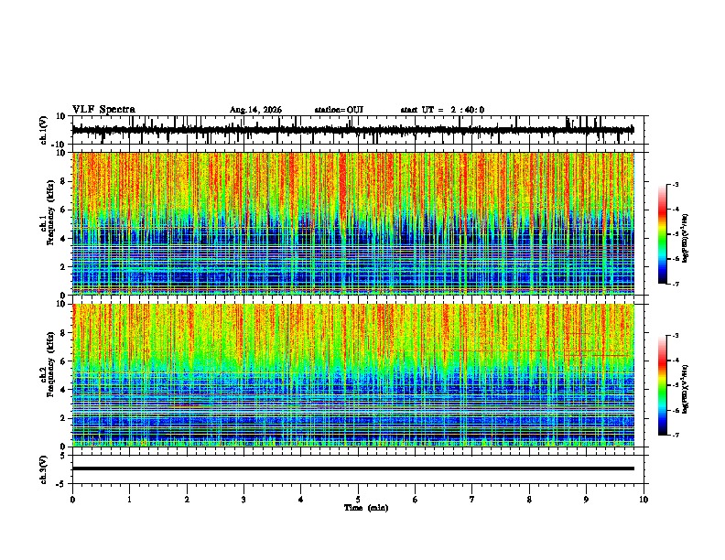Image resolution: width=725 pixels, height=560 pixels.
Task: Select the Aug.14, 2026 date label
Action: (255, 110)
